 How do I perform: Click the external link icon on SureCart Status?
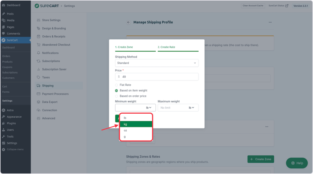[x=287, y=6]
